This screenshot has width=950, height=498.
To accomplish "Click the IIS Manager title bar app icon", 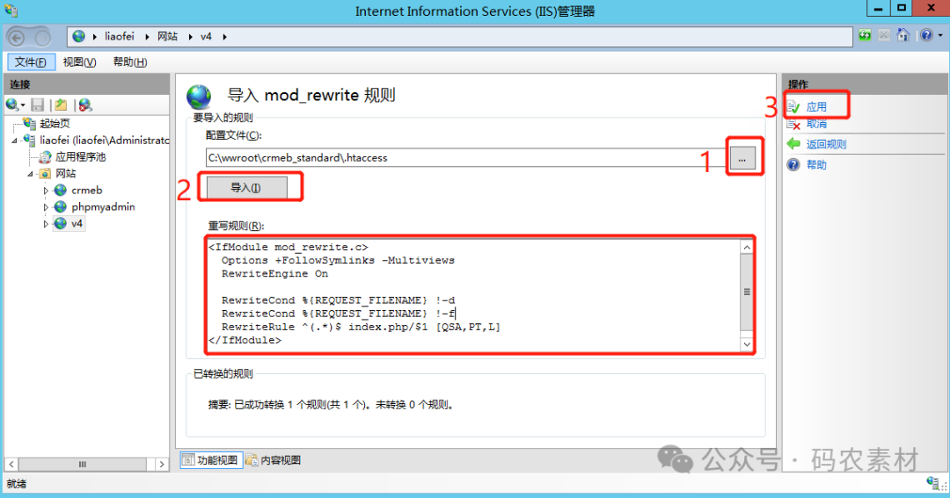I will 11,11.
